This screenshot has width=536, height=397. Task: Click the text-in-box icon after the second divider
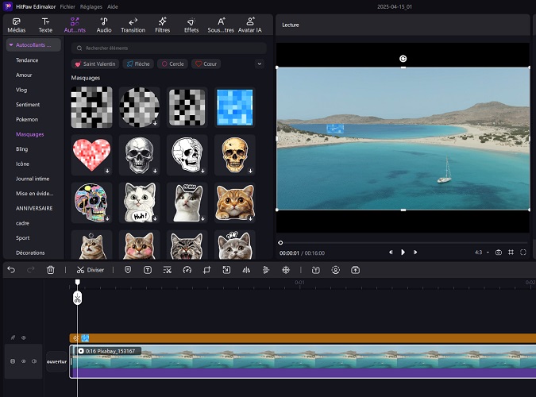(x=316, y=270)
